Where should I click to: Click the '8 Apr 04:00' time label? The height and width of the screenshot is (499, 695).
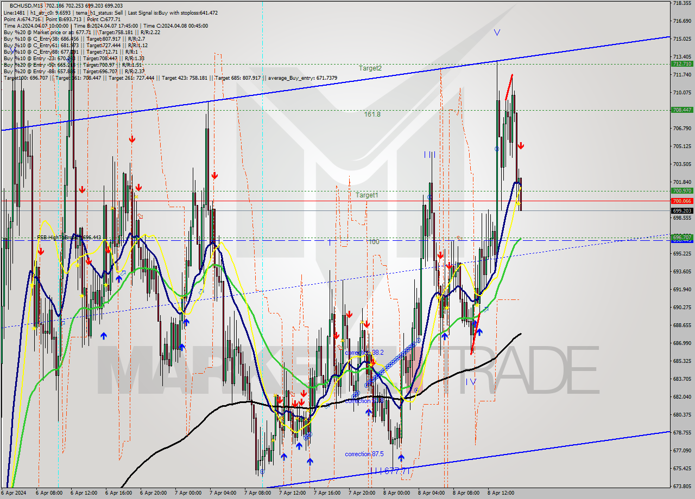(432, 494)
